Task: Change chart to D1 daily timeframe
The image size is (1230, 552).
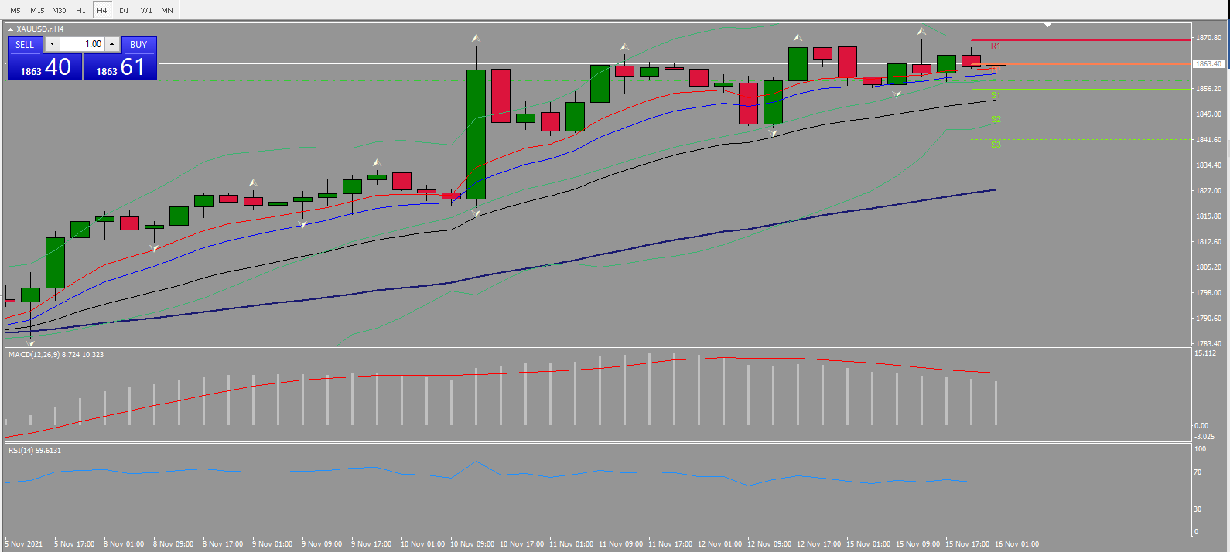Action: (x=125, y=10)
